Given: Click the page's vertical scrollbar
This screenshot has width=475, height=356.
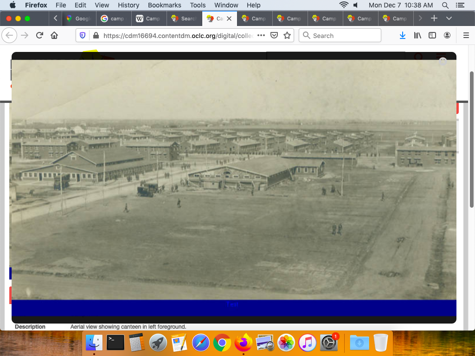Looking at the screenshot, I should [x=472, y=139].
